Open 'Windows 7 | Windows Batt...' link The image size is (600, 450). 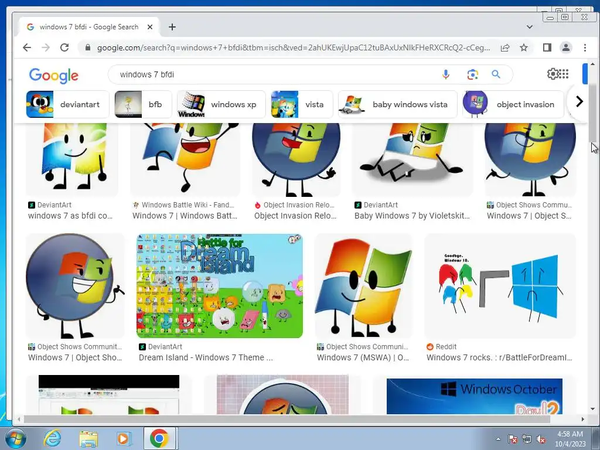pos(185,216)
